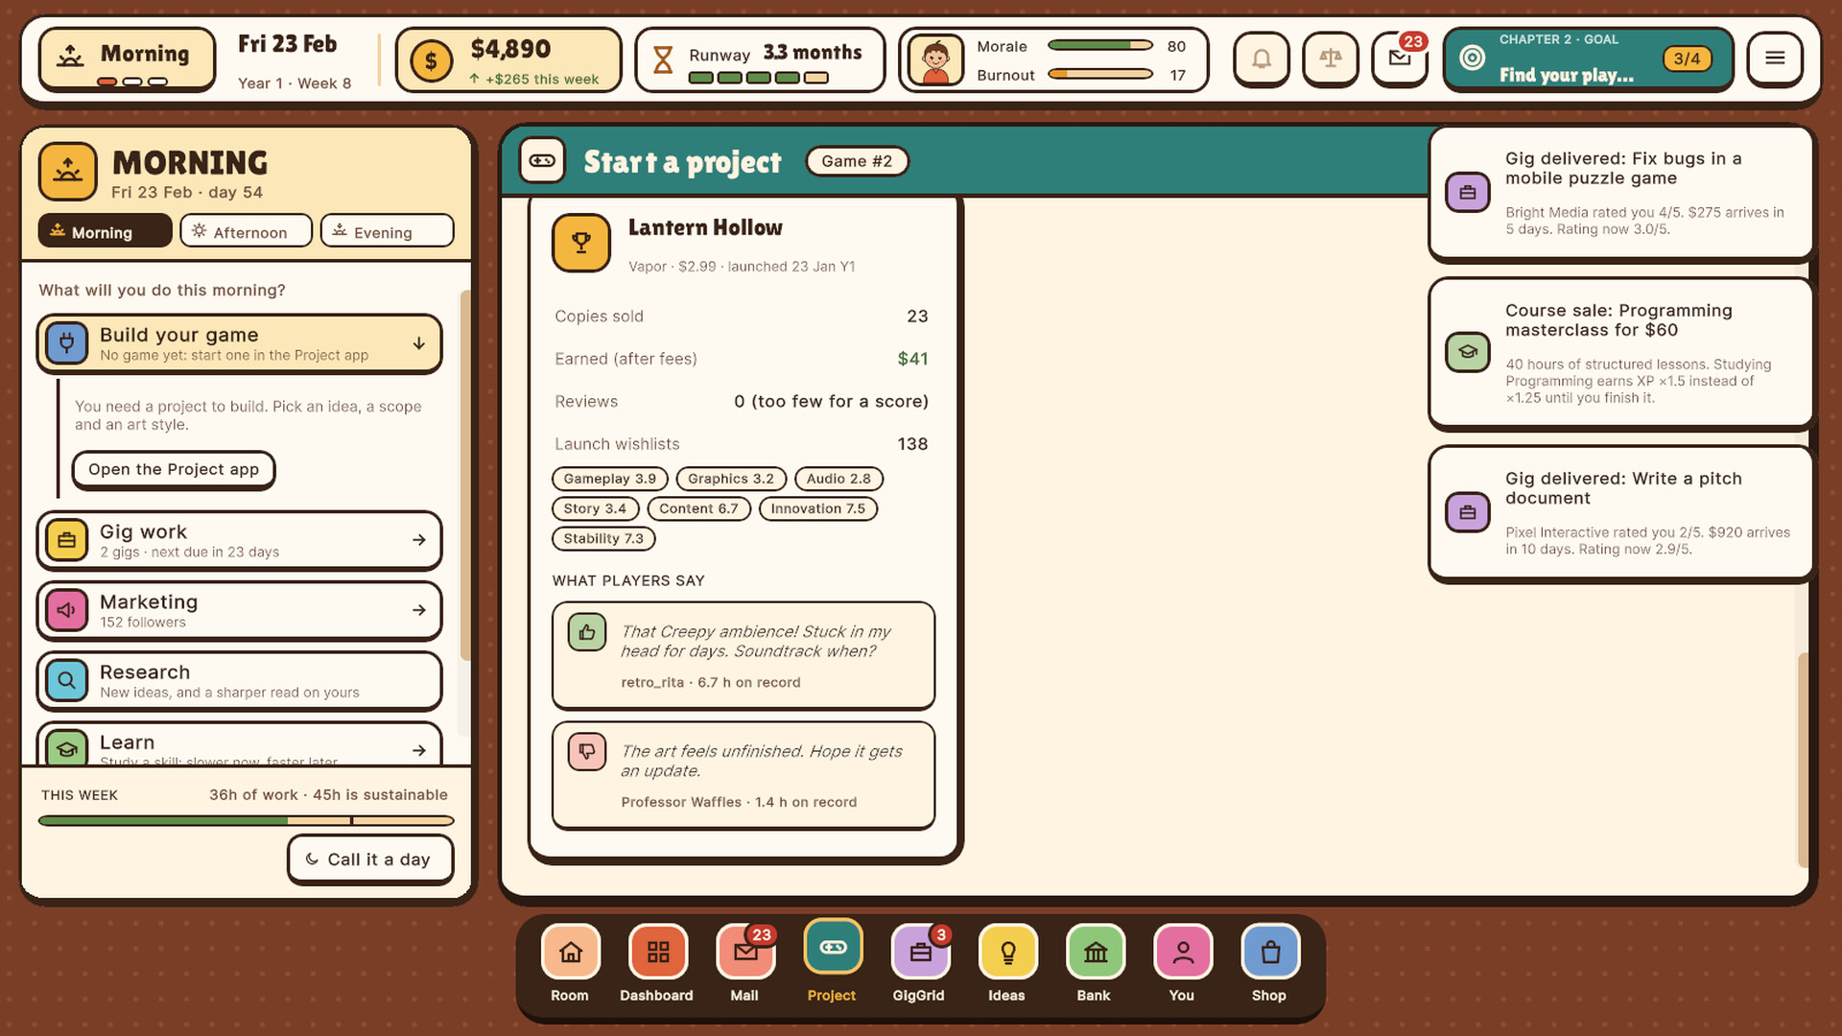This screenshot has width=1842, height=1036.
Task: Click the Graphics 3.2 score tag
Action: point(731,479)
